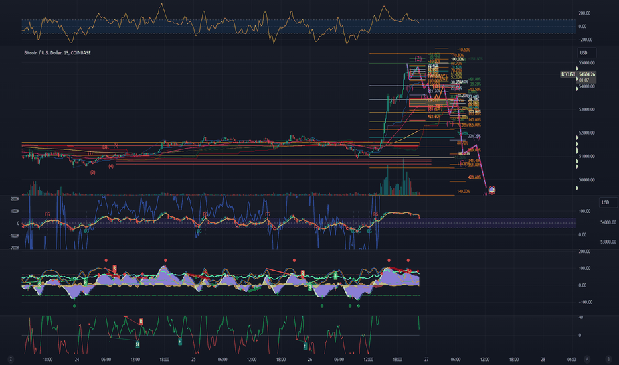Select the 165.00% Fibonacci level label
Screen dimensions: 619x365
pyautogui.click(x=474, y=125)
